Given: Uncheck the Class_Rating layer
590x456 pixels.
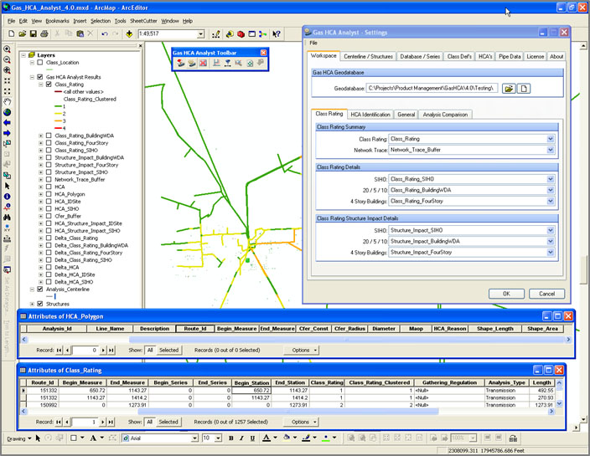Looking at the screenshot, I should coord(49,85).
